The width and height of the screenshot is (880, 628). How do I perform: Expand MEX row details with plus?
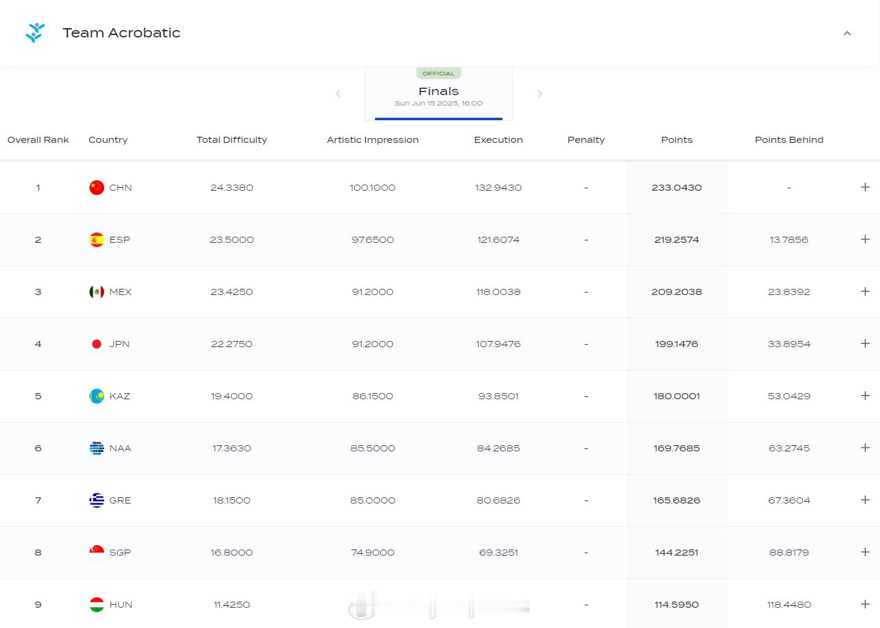point(865,291)
